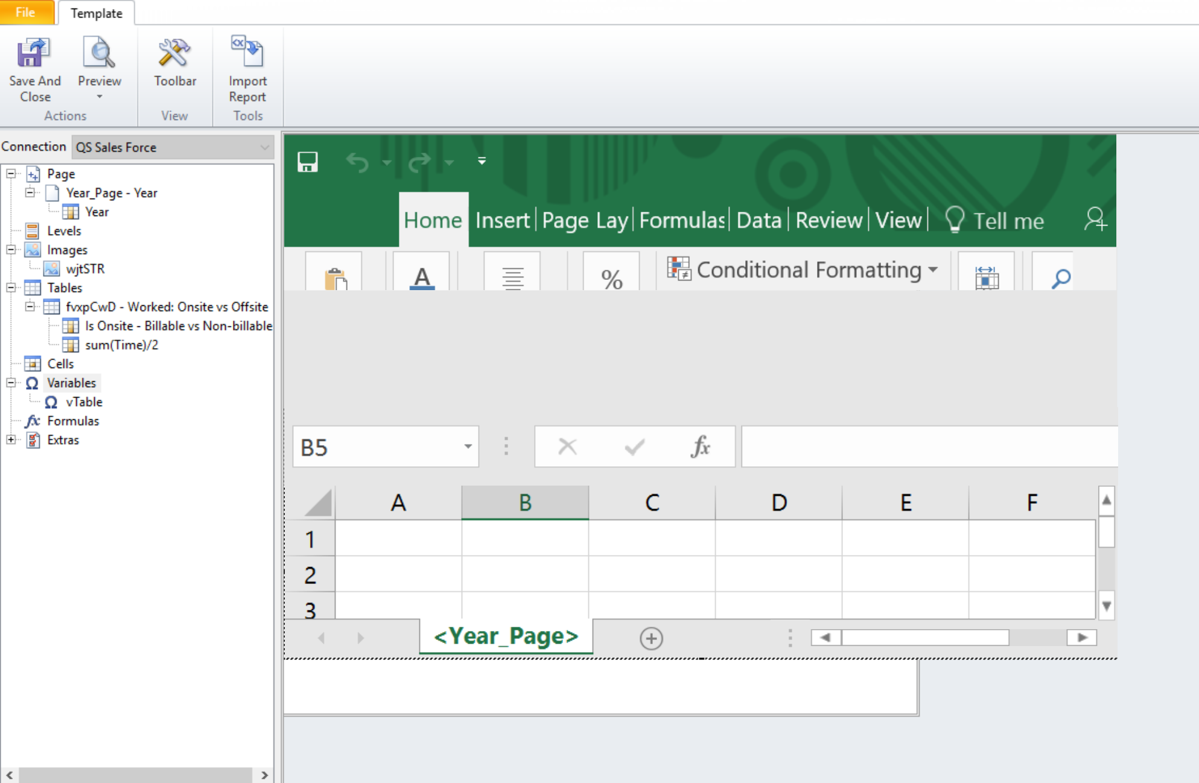Image resolution: width=1199 pixels, height=783 pixels.
Task: Click the embedded workbook save icon
Action: [x=308, y=162]
